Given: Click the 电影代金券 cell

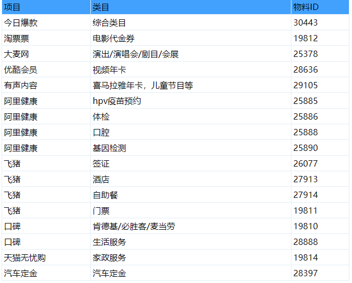Looking at the screenshot, I should pyautogui.click(x=191, y=38).
